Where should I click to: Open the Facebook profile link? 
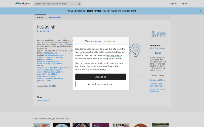(x=55, y=68)
